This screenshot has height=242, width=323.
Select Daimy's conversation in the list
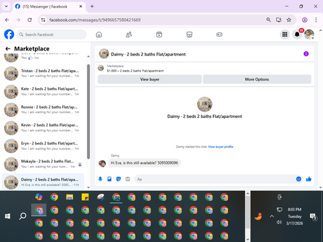pos(43,182)
